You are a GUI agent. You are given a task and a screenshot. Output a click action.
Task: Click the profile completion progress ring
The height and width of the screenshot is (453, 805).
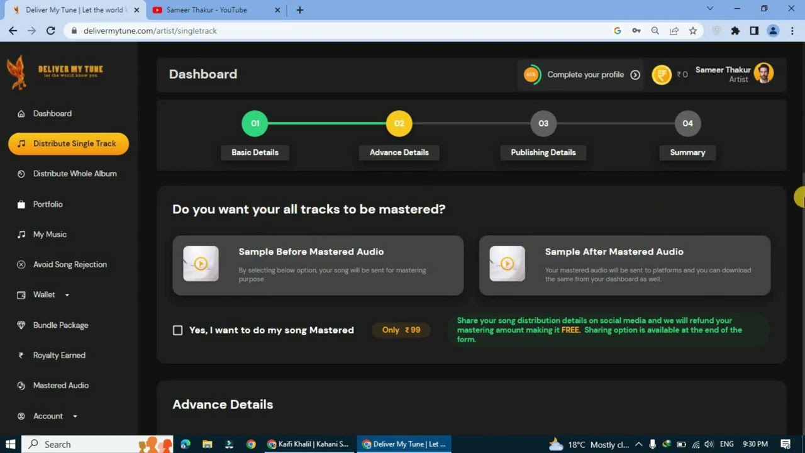(x=531, y=74)
